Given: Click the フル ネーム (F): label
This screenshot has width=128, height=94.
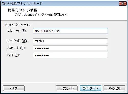Looking at the screenshot, I should [17, 31].
